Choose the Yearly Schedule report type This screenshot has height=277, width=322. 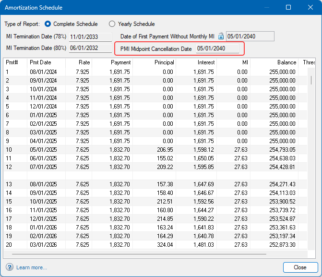(112, 24)
